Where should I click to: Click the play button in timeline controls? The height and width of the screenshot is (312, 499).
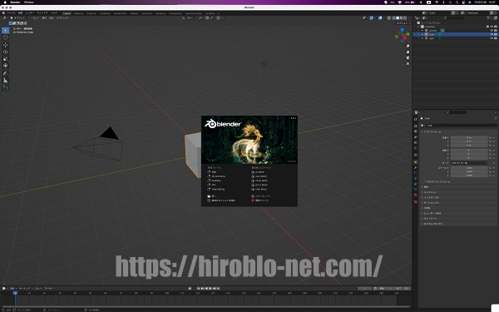(x=210, y=289)
